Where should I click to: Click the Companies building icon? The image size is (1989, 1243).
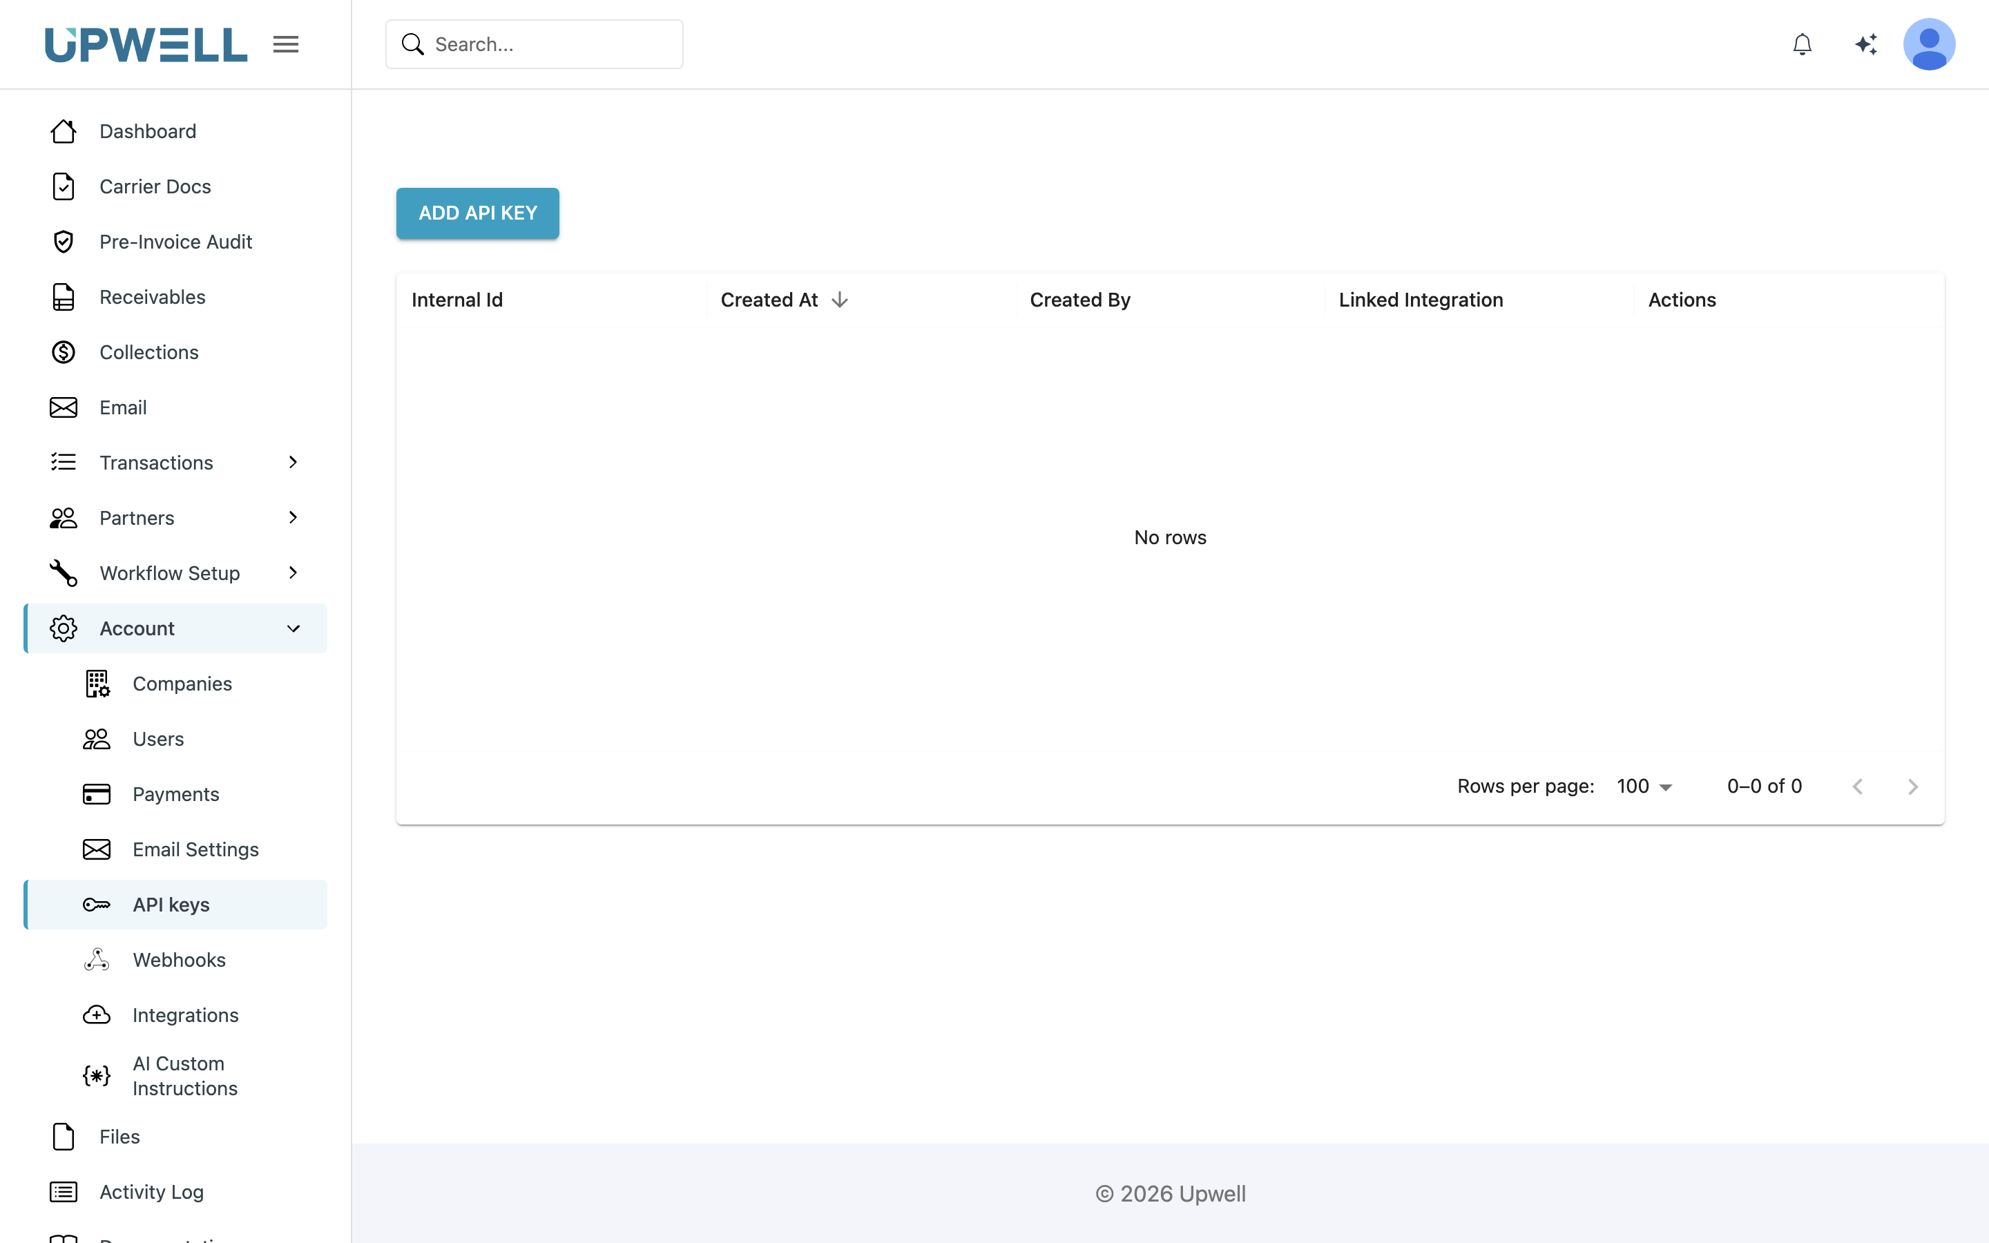point(97,684)
